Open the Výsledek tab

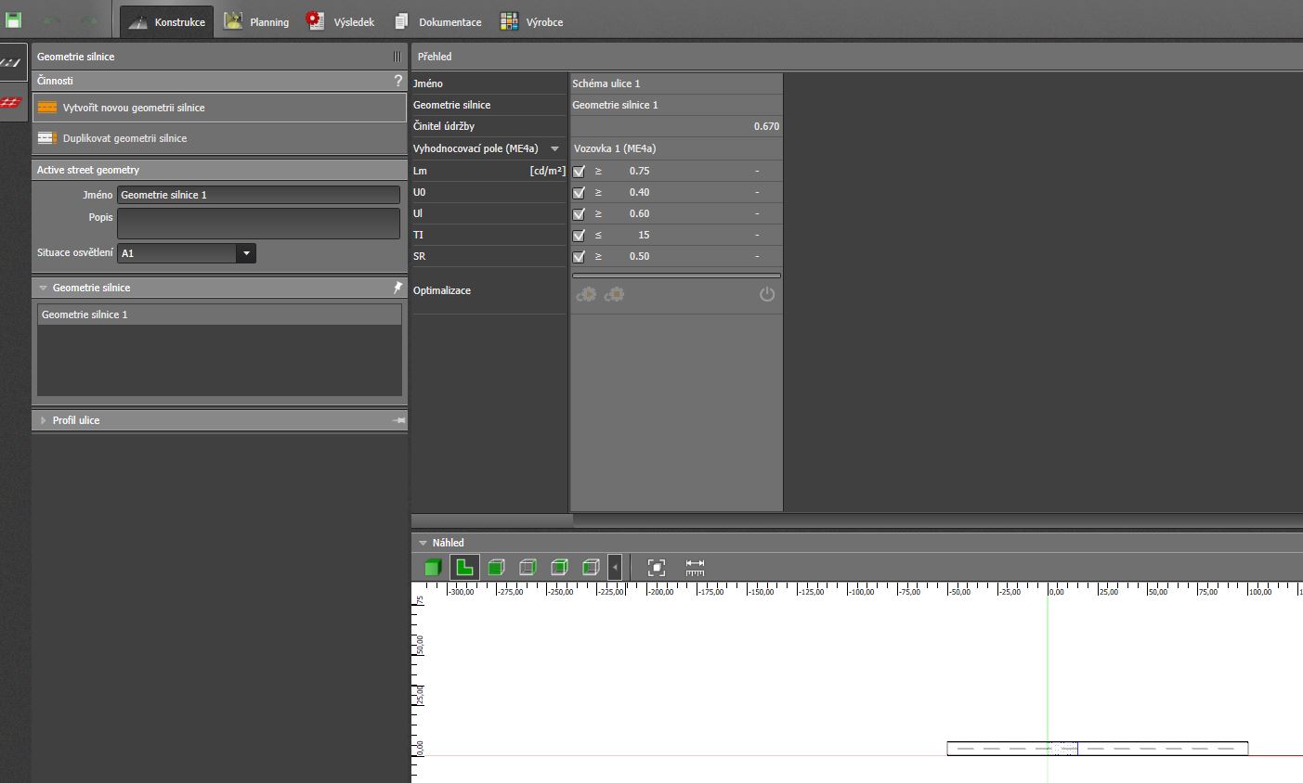tap(340, 21)
